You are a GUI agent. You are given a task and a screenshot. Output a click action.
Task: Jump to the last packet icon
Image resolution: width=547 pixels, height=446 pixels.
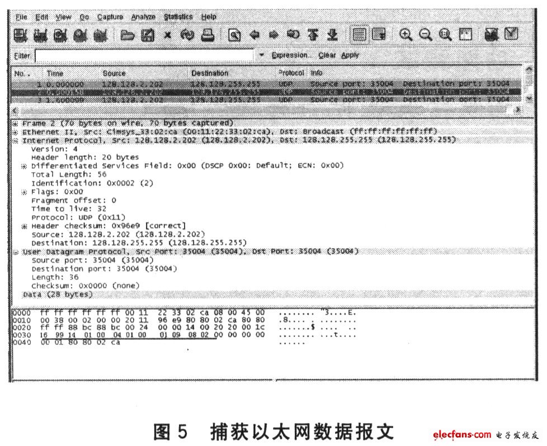(332, 36)
